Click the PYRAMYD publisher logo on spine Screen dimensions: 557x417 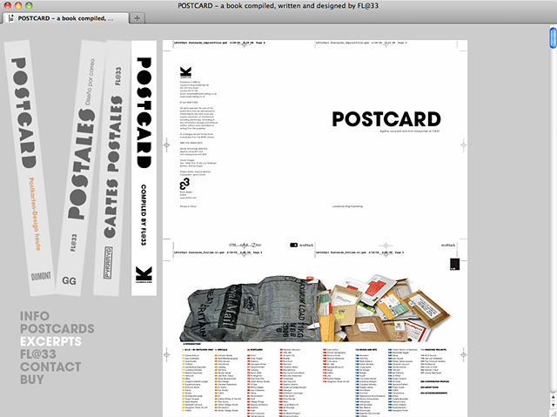[108, 262]
